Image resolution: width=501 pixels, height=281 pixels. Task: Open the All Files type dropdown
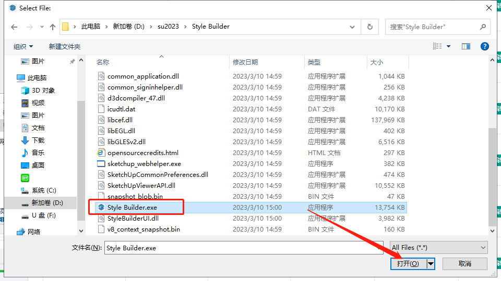(438, 248)
